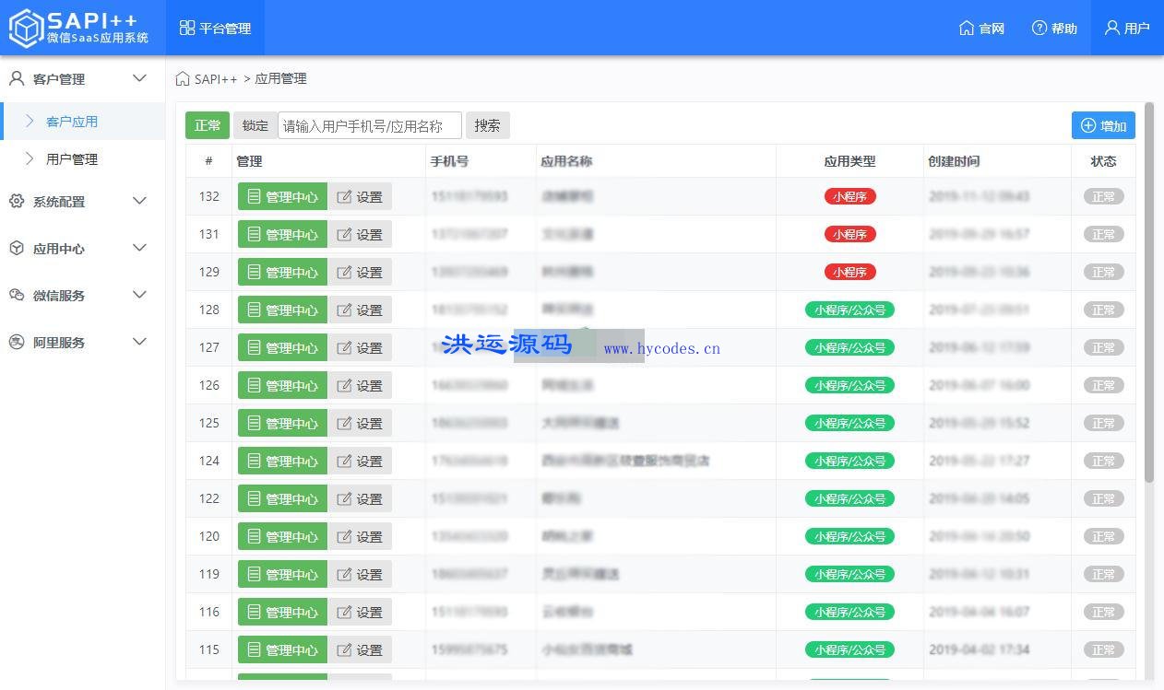The height and width of the screenshot is (690, 1164).
Task: Expand the 应用中心 sidebar section
Action: point(82,248)
